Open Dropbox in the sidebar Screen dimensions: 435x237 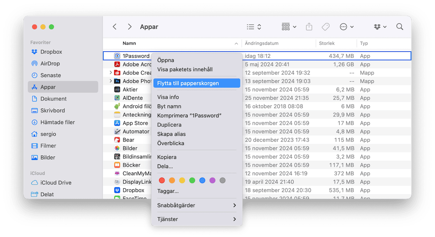tap(63, 52)
